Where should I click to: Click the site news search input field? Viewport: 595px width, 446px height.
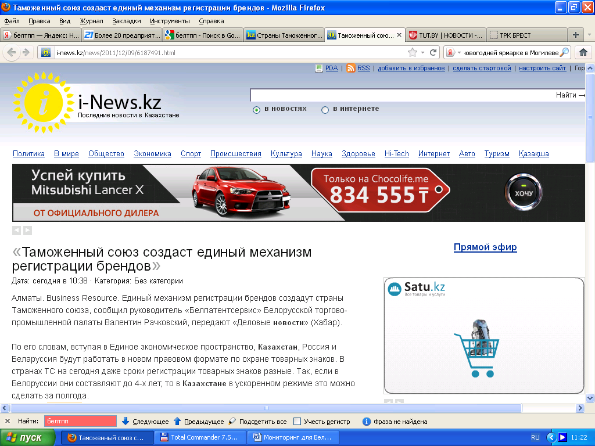tap(402, 95)
